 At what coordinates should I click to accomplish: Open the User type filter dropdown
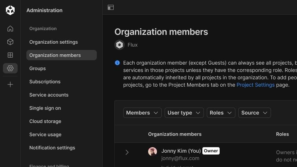184,113
